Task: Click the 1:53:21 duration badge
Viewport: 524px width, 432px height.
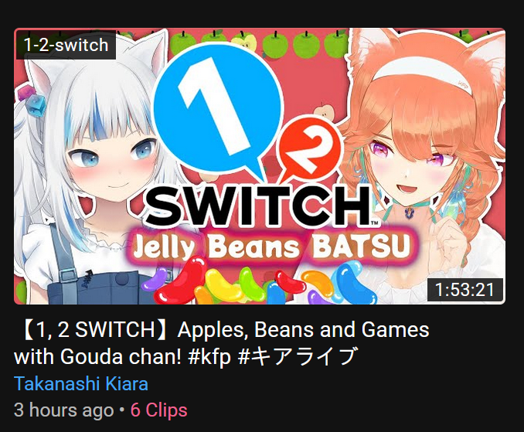Action: pyautogui.click(x=464, y=289)
